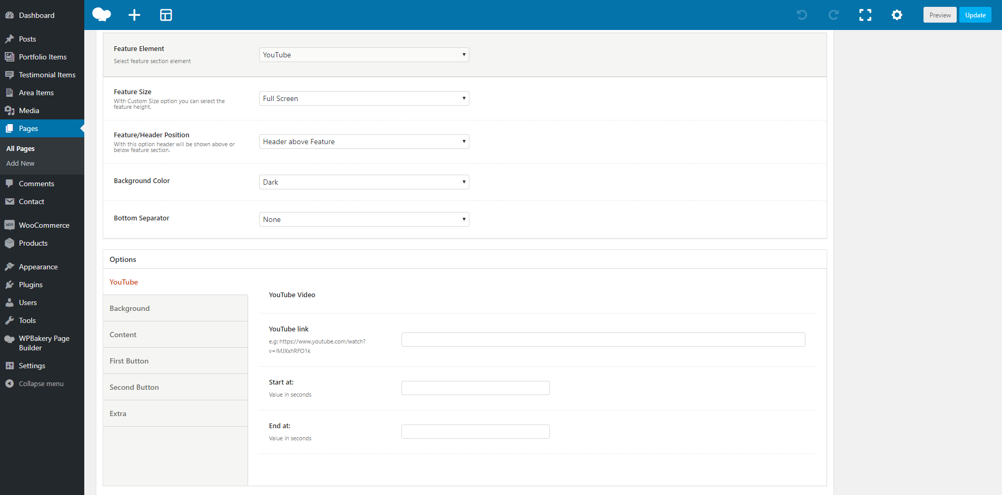The image size is (1002, 495).
Task: Click the YouTube link input field
Action: coord(603,339)
